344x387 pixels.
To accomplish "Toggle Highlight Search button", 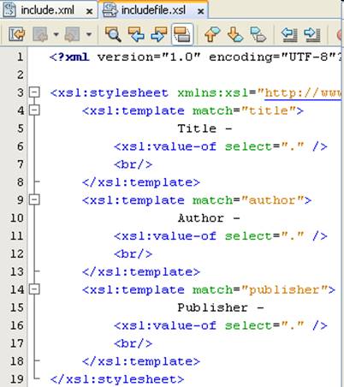I will 182,34.
